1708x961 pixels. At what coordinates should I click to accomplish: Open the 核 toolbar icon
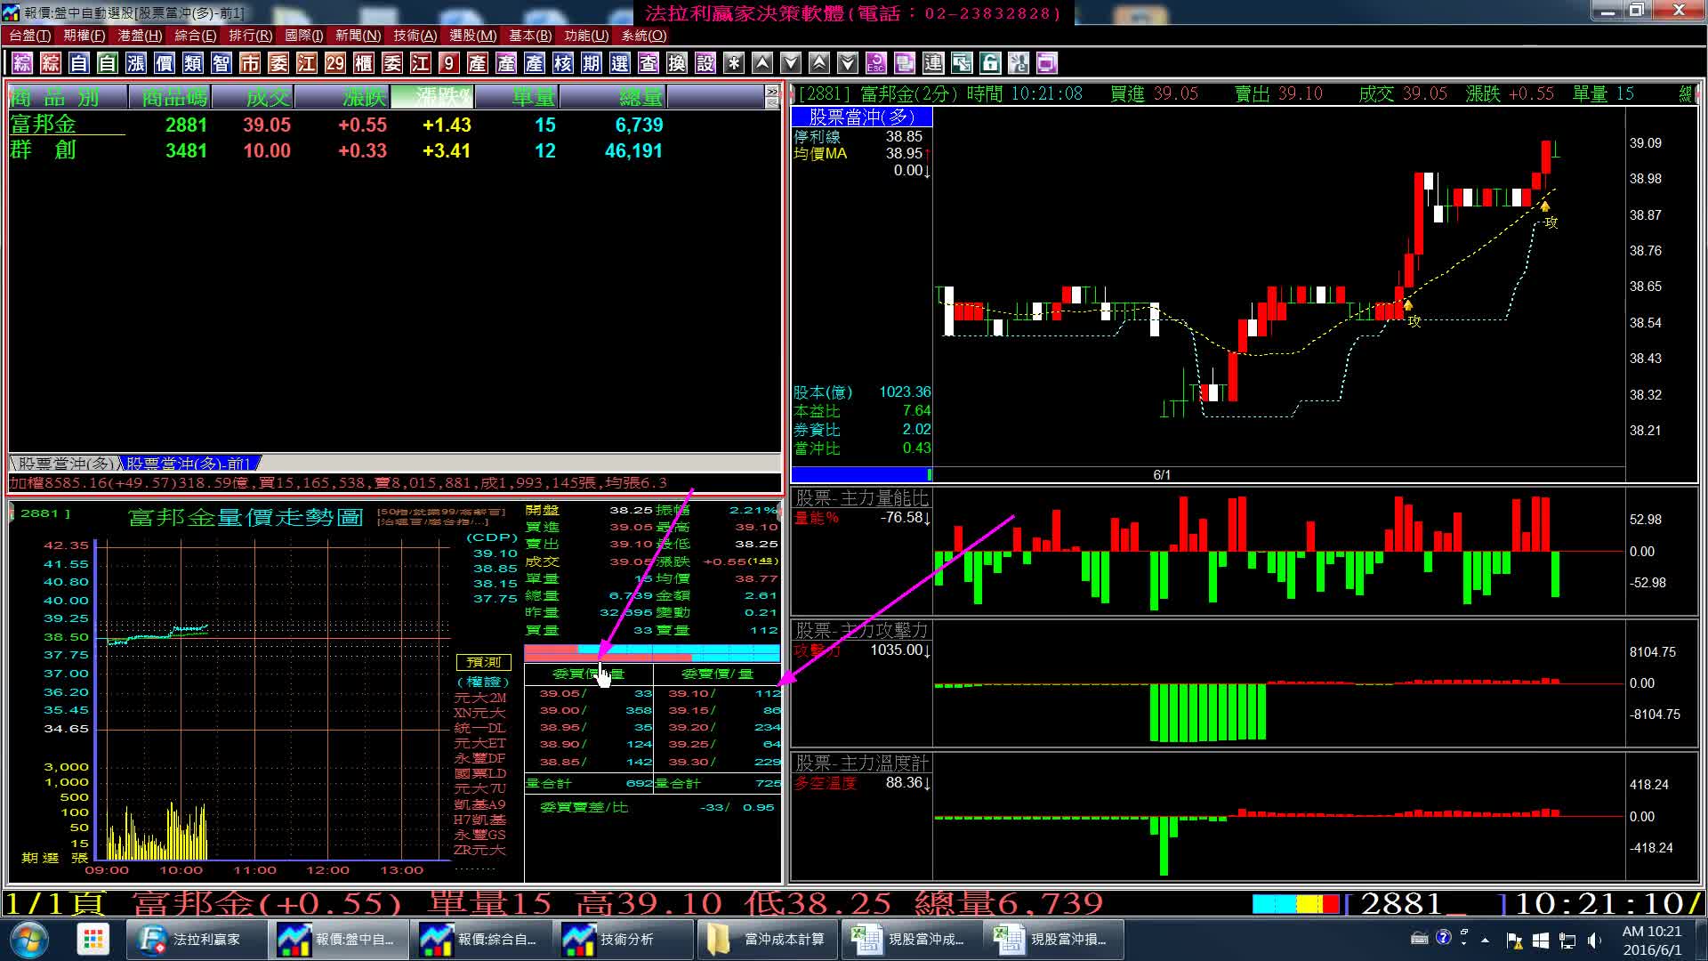[563, 63]
